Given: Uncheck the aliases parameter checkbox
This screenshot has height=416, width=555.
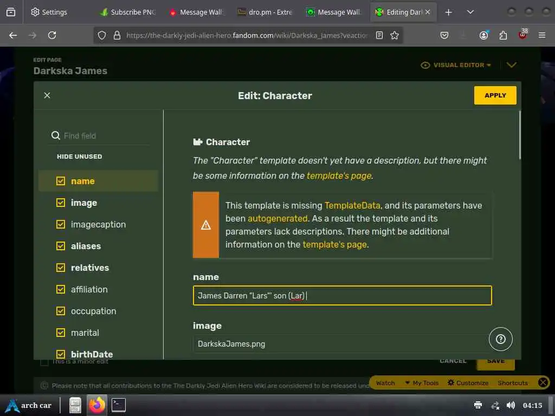Looking at the screenshot, I should [61, 246].
